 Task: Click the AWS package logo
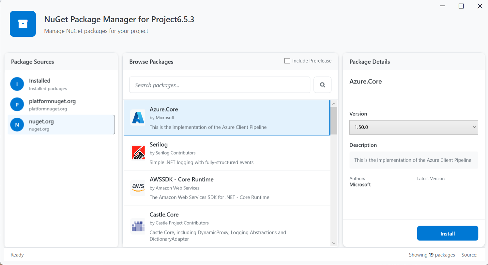click(138, 188)
